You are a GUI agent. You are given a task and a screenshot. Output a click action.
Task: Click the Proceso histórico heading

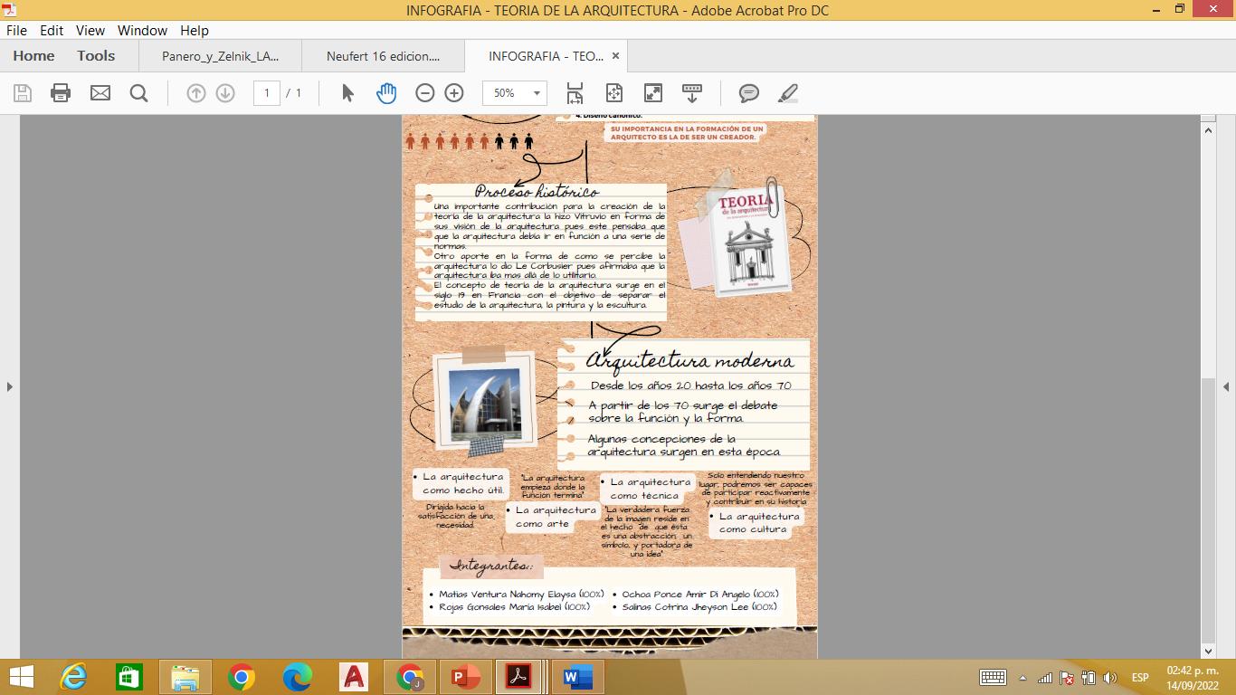[x=537, y=191]
